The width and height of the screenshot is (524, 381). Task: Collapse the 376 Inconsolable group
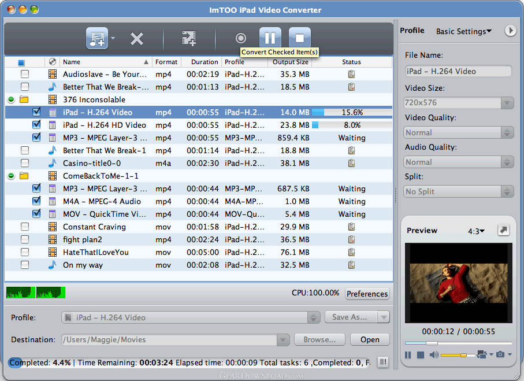coord(11,99)
